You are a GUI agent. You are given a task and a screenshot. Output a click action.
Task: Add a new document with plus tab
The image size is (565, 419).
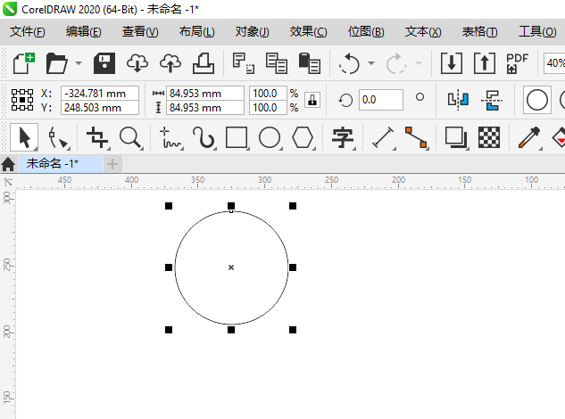112,164
